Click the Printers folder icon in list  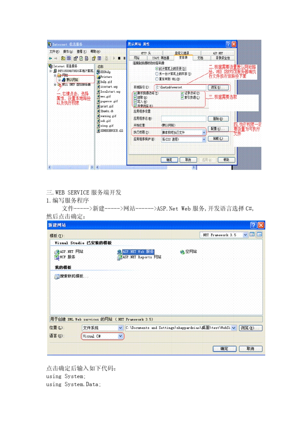(x=99, y=77)
